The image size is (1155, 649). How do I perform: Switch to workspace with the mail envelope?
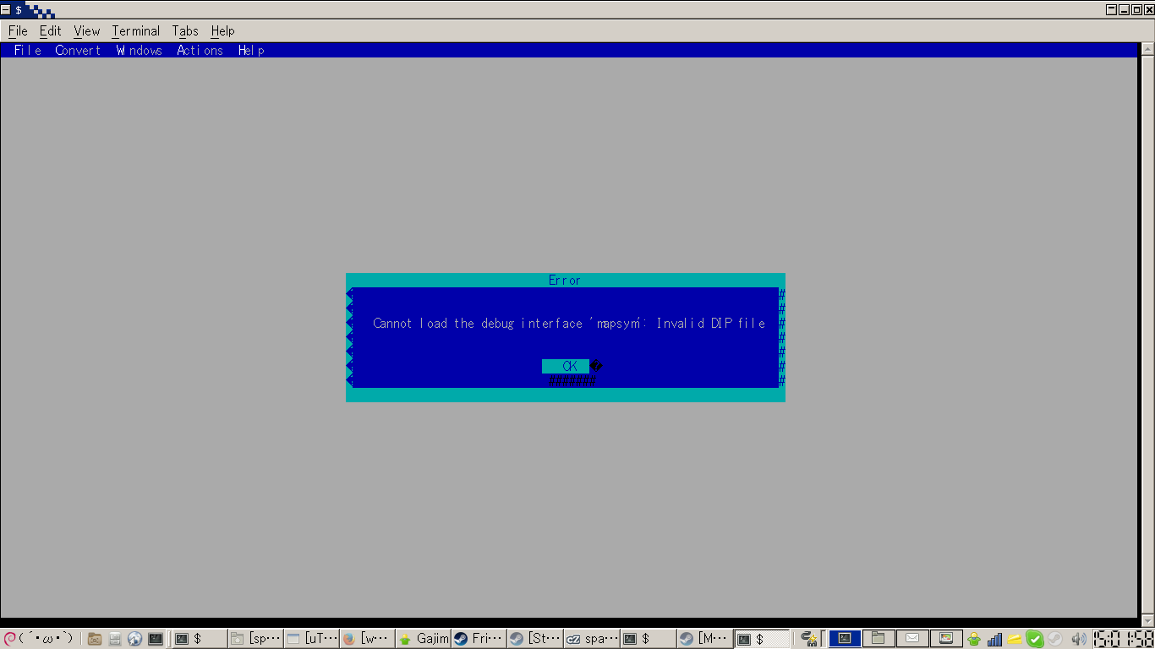912,639
